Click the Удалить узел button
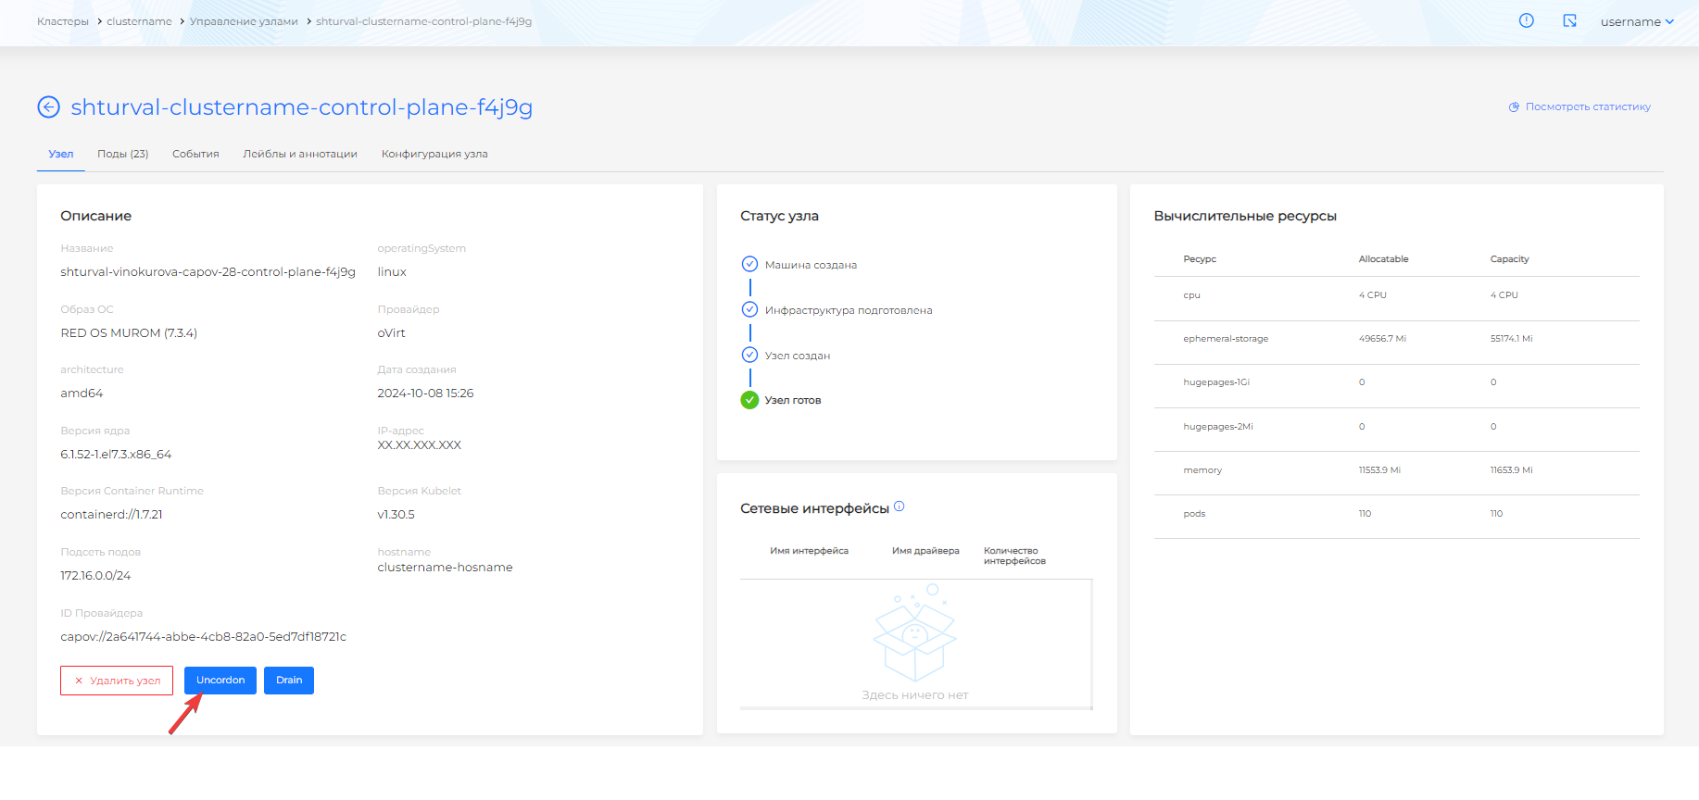 (x=117, y=681)
